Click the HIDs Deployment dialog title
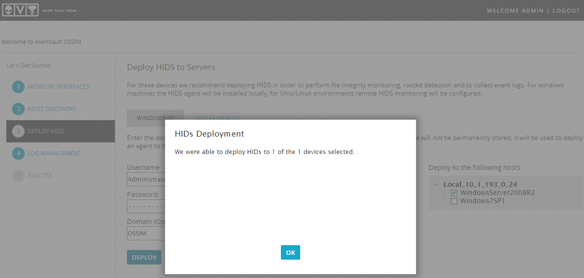The width and height of the screenshot is (584, 278). (209, 134)
